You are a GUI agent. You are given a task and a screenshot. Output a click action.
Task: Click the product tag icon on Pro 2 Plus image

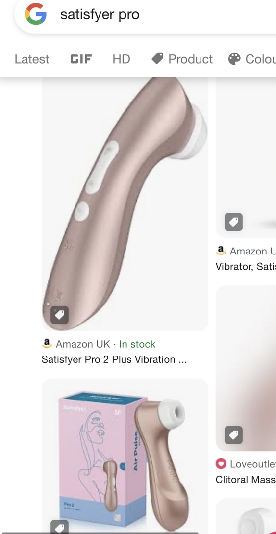(59, 315)
